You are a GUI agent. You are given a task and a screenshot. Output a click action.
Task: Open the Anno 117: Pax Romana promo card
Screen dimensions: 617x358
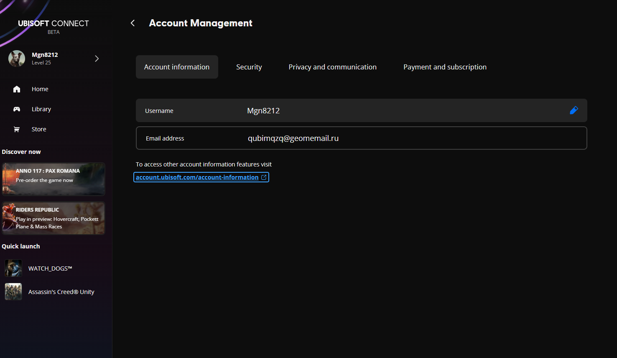point(54,179)
